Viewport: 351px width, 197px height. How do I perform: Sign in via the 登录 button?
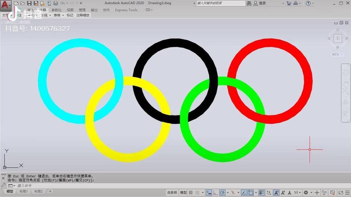(x=260, y=4)
